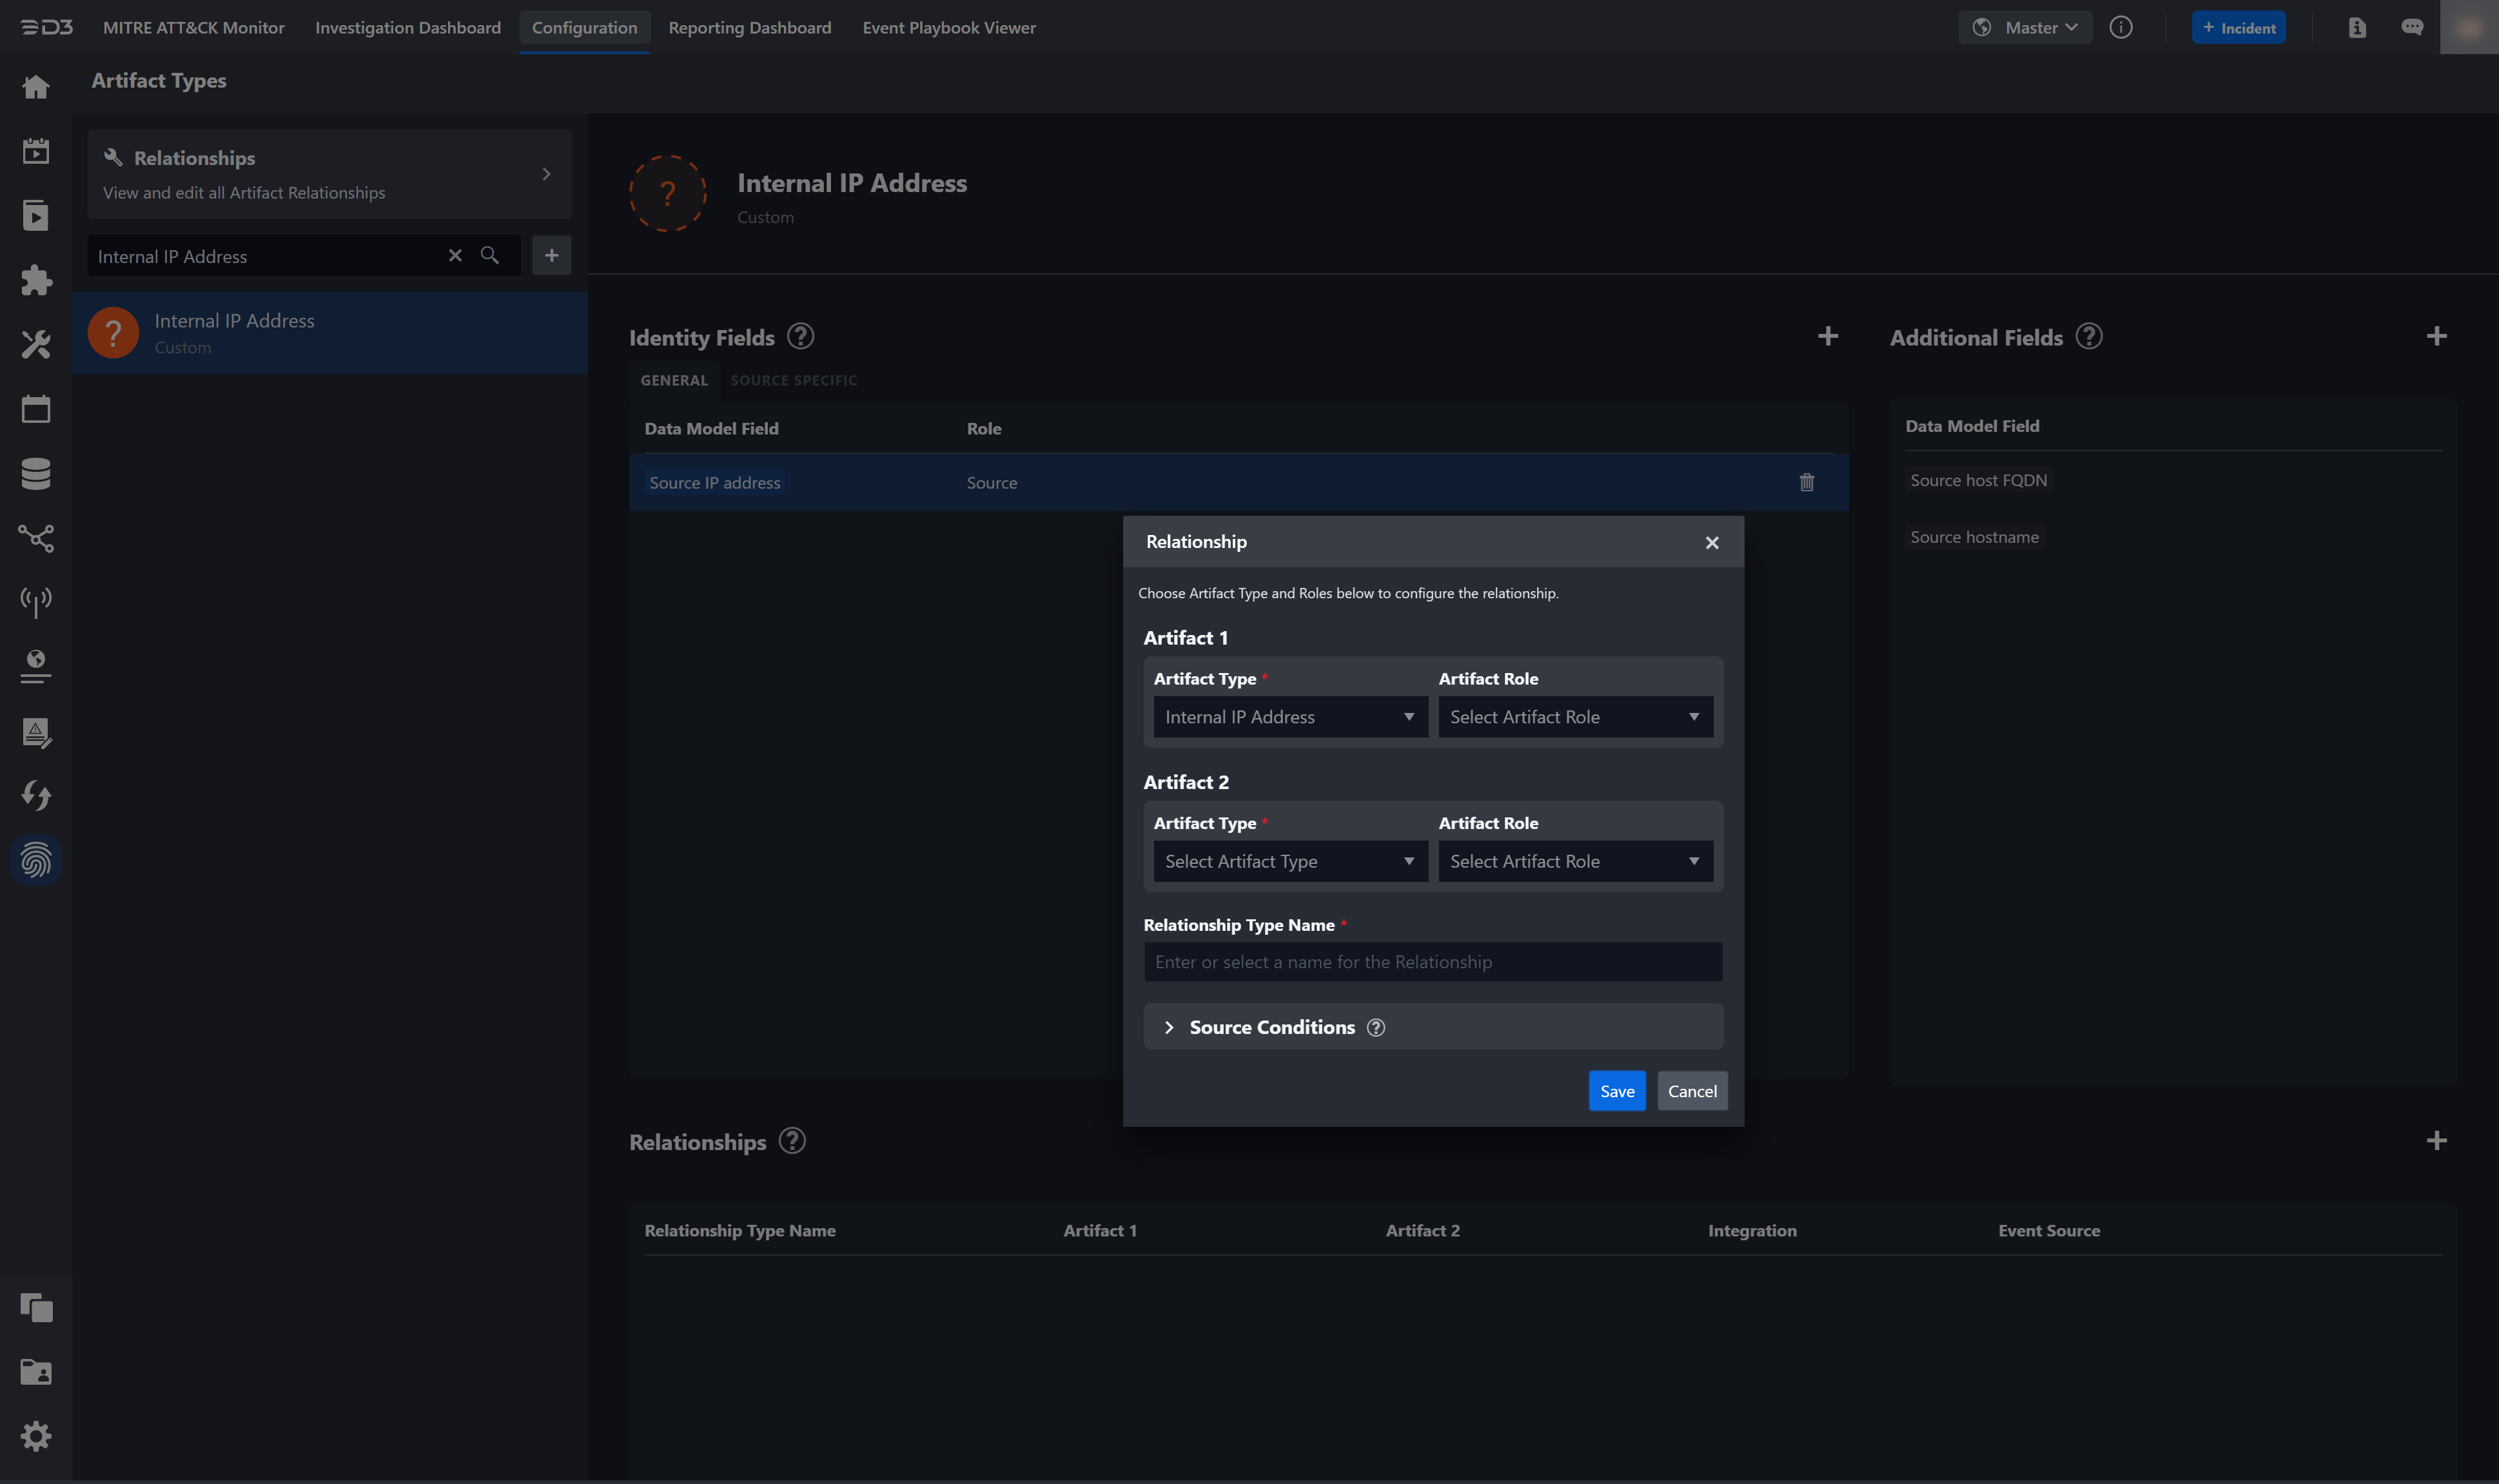
Task: Click the D3 logo icon
Action: click(46, 27)
